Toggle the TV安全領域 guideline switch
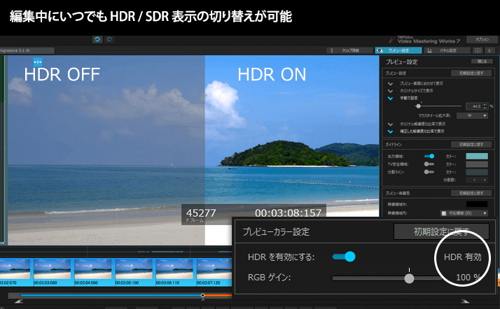This screenshot has width=500, height=309. point(429,164)
